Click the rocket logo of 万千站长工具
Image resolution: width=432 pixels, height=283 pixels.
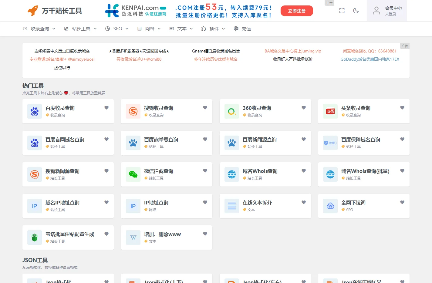click(x=33, y=11)
